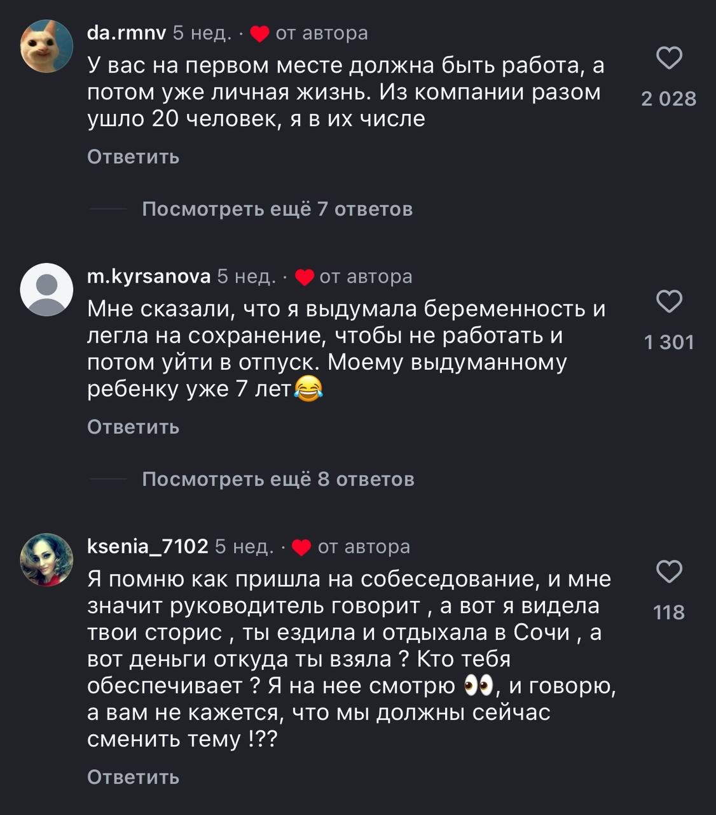Click the 118 likes count

[669, 613]
